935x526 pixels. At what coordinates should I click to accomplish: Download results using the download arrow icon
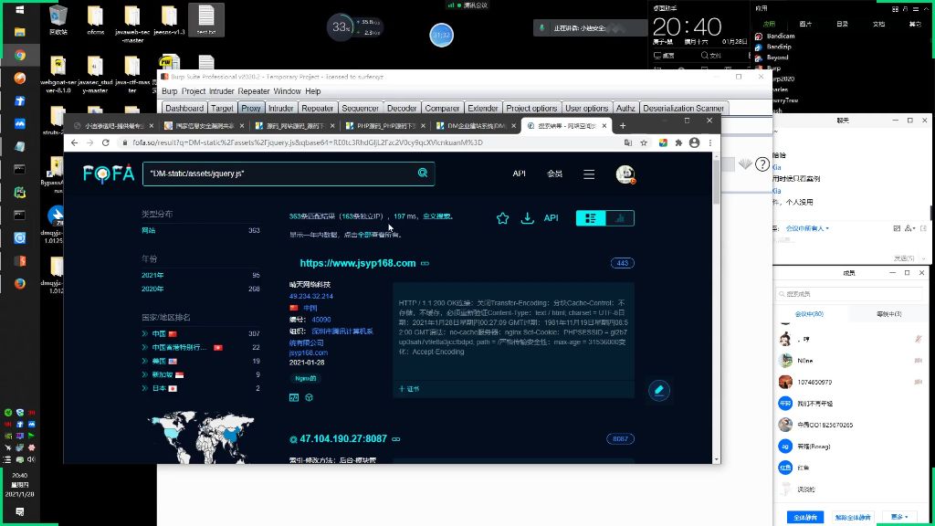point(527,218)
